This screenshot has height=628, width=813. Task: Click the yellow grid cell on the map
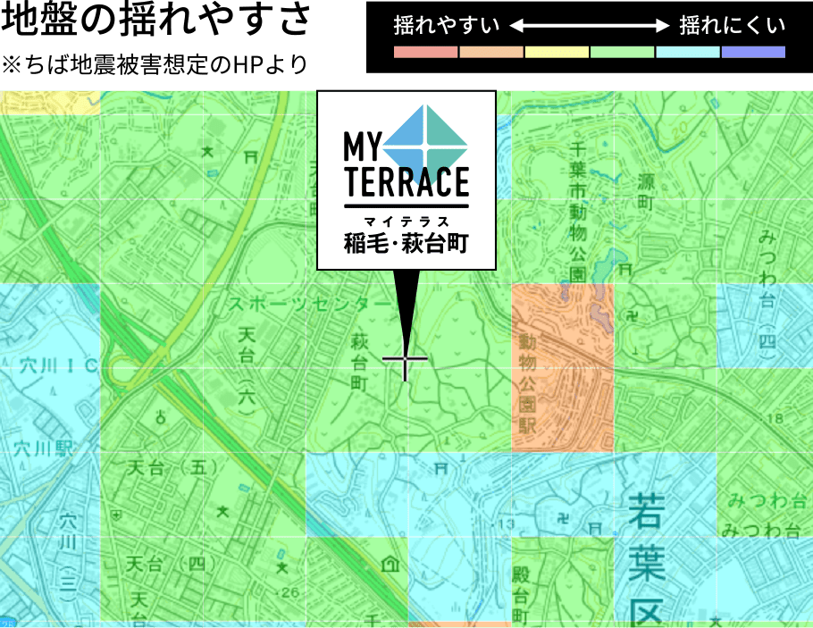click(x=50, y=103)
